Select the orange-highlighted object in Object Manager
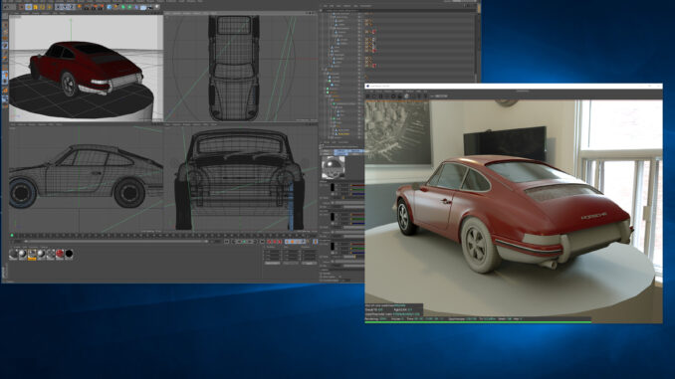This screenshot has height=379, width=675. pos(343,133)
